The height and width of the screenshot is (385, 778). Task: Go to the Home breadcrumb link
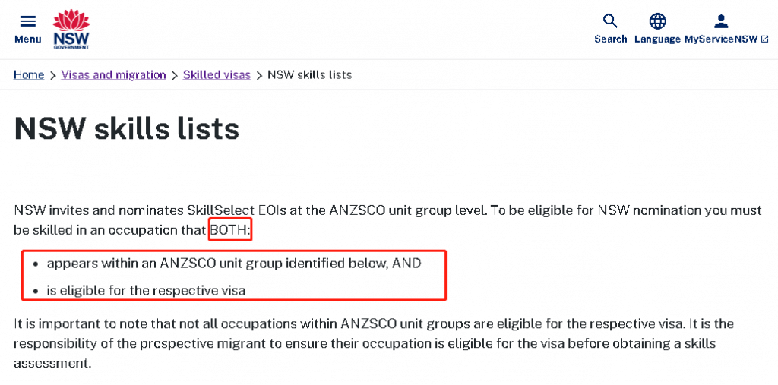(x=29, y=75)
